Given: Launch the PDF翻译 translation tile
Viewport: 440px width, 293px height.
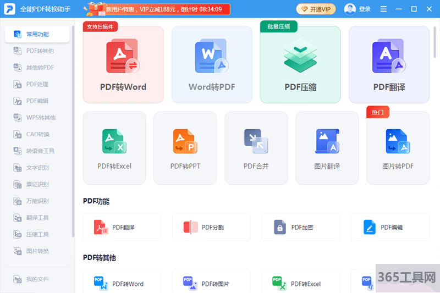Looking at the screenshot, I should coord(389,65).
